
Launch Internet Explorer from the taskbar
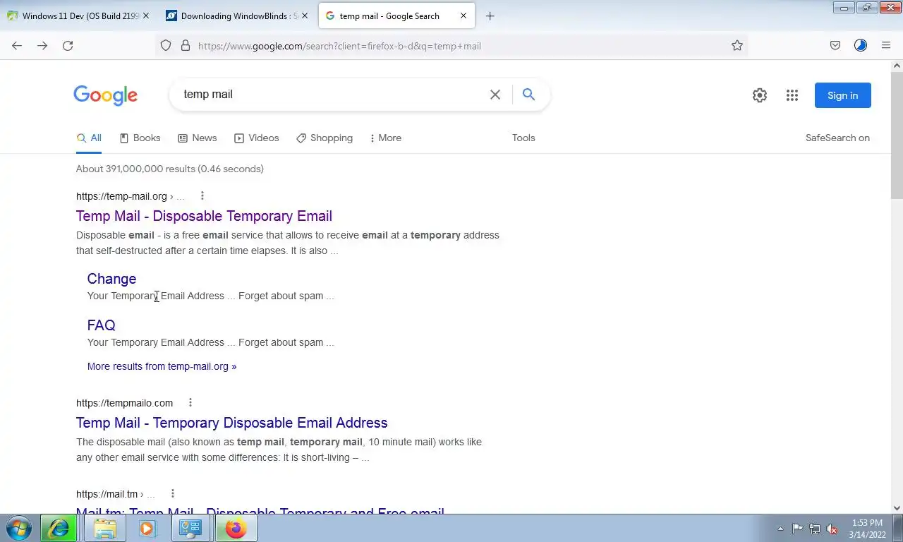59,528
